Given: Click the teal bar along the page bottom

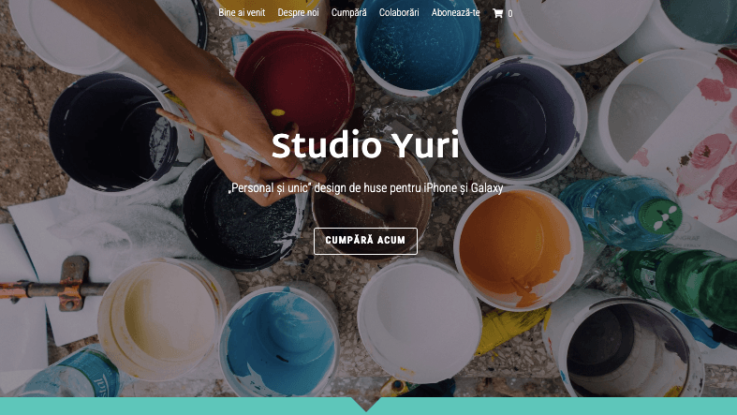Looking at the screenshot, I should pos(369,406).
